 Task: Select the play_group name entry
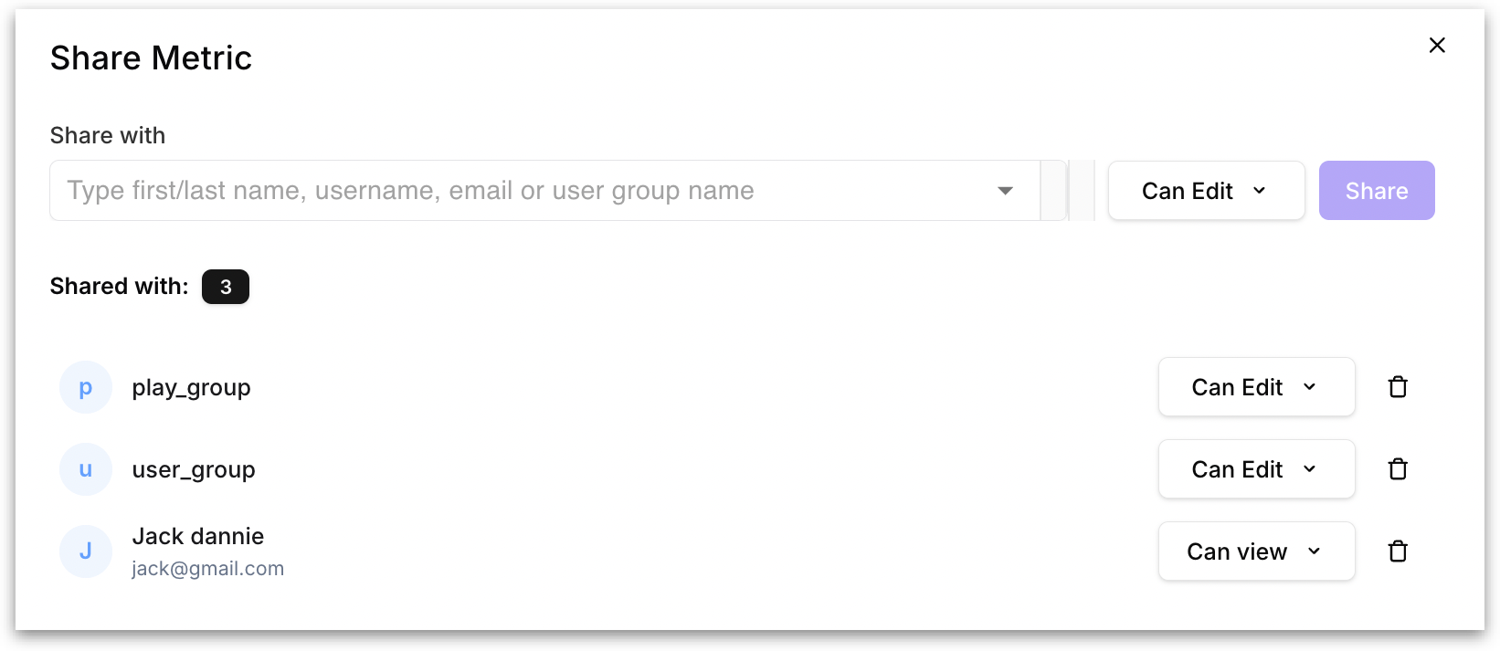(192, 388)
